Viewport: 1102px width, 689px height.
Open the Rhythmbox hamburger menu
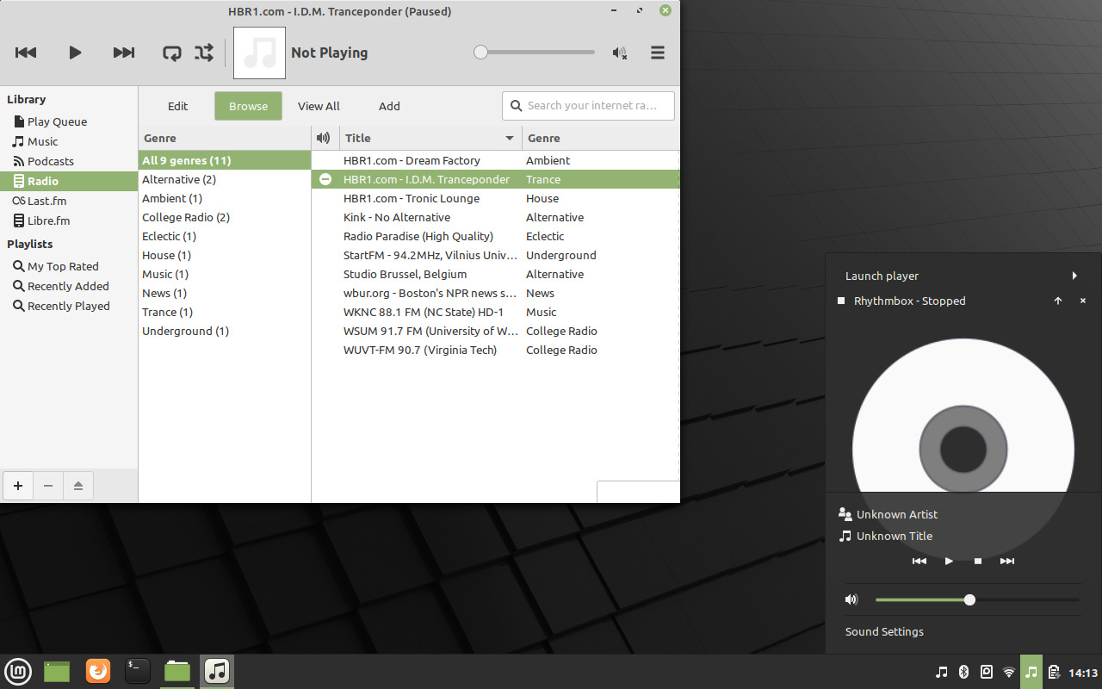point(658,53)
